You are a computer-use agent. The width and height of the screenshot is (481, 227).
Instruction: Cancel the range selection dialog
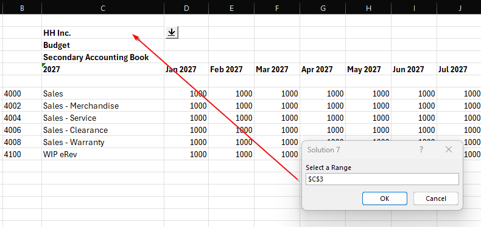436,198
